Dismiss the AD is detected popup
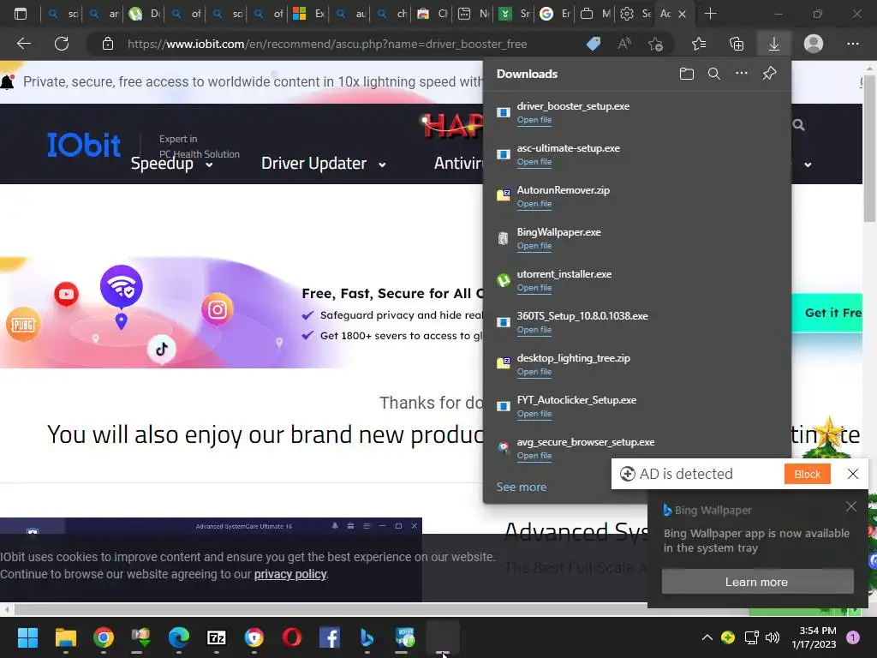Image resolution: width=877 pixels, height=658 pixels. pyautogui.click(x=852, y=474)
